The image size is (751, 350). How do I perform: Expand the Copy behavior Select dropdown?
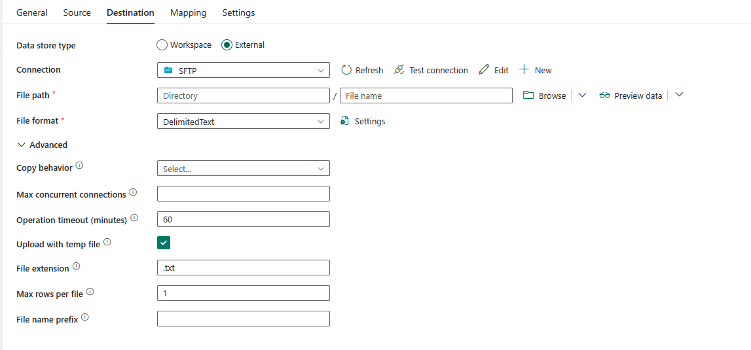[243, 168]
